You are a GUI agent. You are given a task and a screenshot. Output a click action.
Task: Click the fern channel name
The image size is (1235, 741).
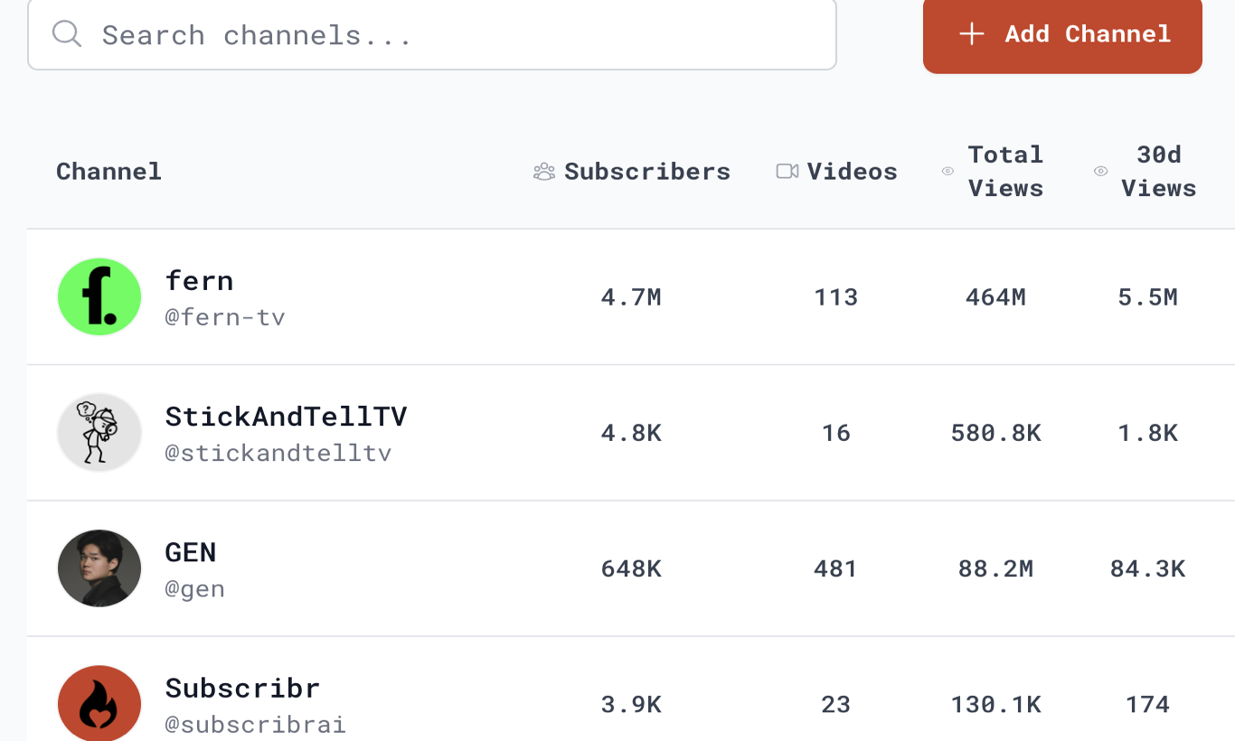(x=199, y=280)
